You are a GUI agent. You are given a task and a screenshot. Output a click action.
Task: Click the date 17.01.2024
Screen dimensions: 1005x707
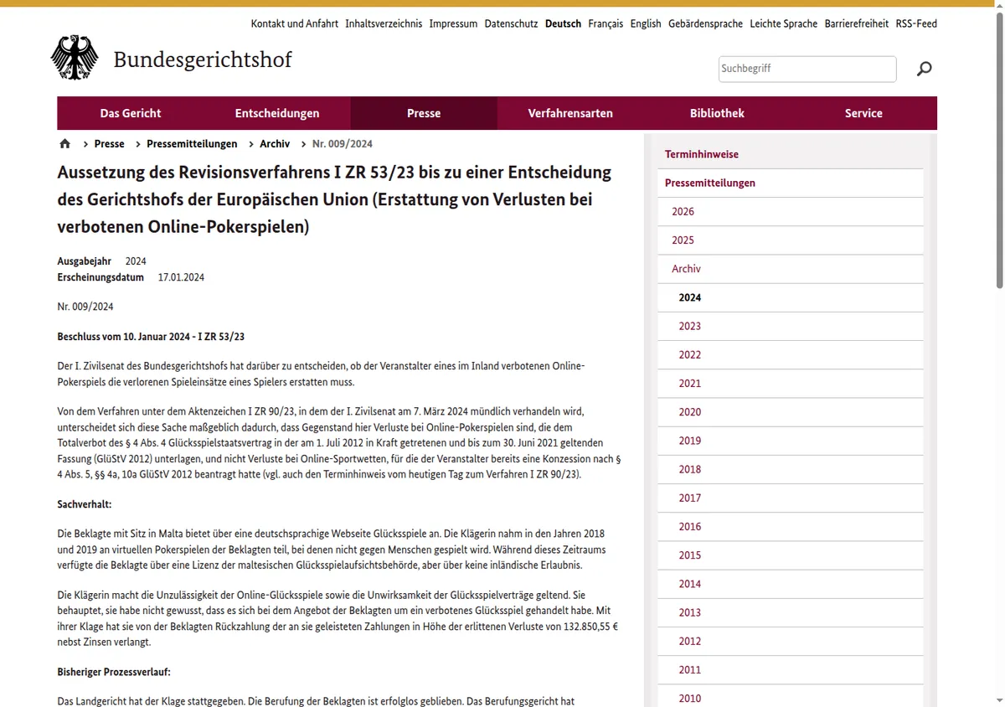click(181, 277)
